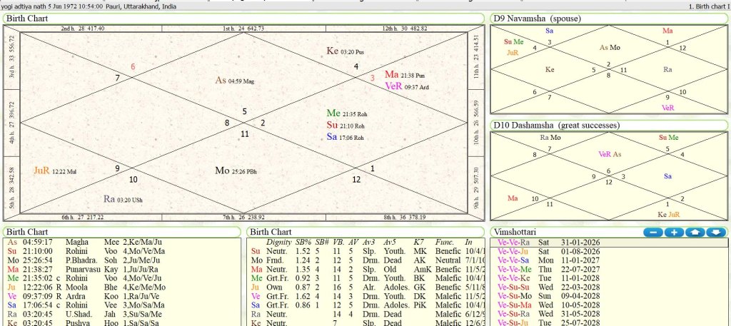
Task: Select the Ju retrograde row in planet list
Action: (x=122, y=287)
